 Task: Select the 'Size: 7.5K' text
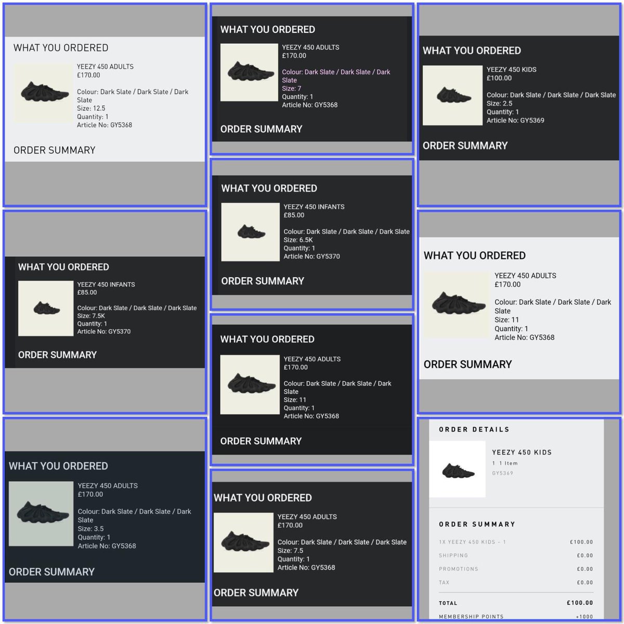pyautogui.click(x=92, y=316)
